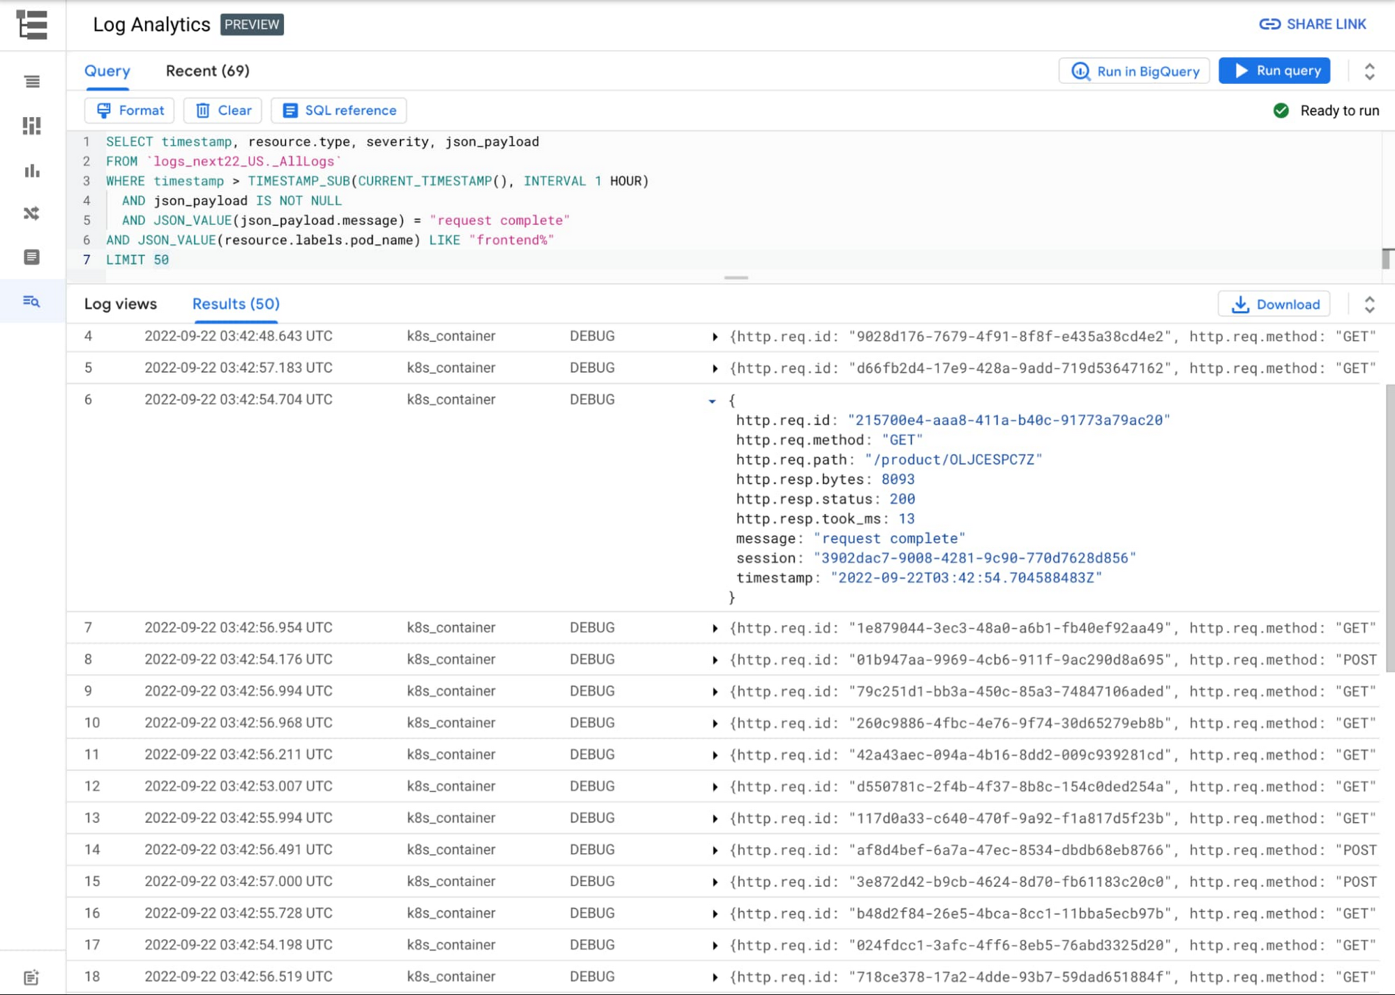Select the Query tab
Image resolution: width=1395 pixels, height=995 pixels.
[107, 70]
